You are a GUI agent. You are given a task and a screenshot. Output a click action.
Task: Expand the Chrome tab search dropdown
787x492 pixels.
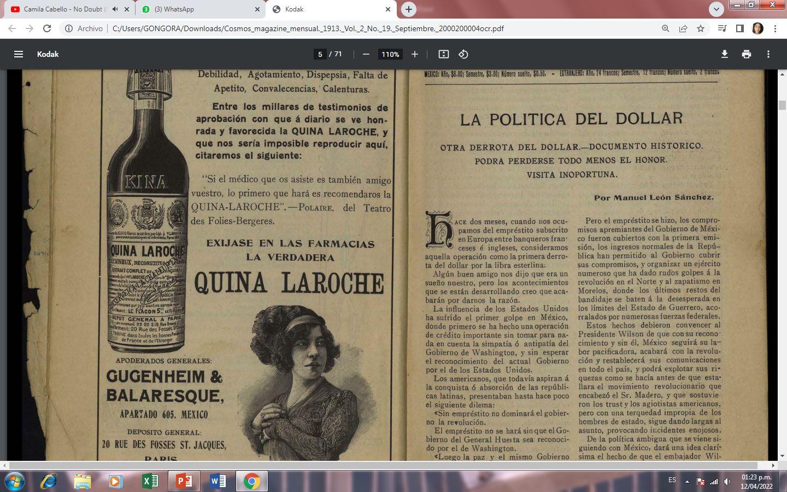point(716,9)
